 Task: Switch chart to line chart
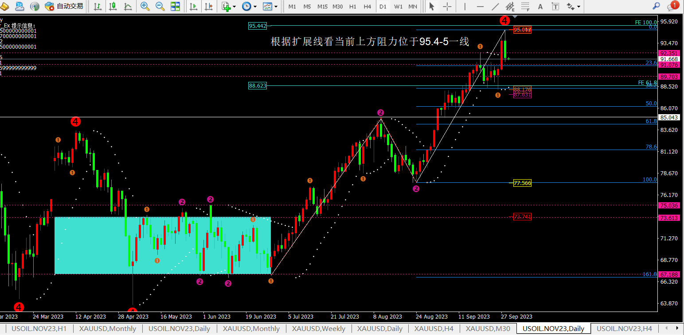click(x=128, y=6)
